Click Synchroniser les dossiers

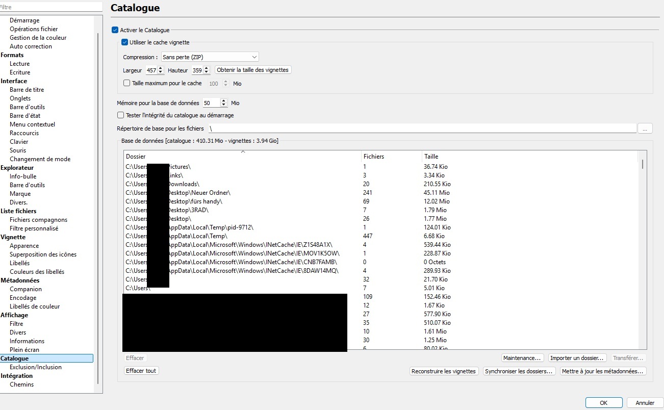(519, 371)
